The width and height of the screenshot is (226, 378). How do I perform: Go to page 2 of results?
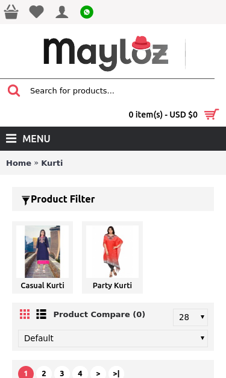44,373
